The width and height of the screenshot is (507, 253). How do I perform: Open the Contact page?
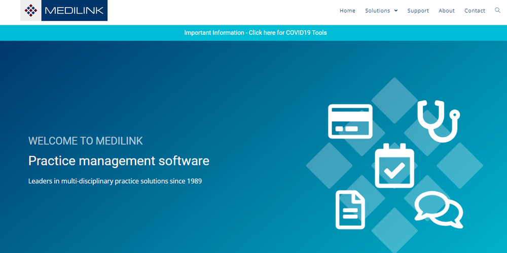pos(475,11)
